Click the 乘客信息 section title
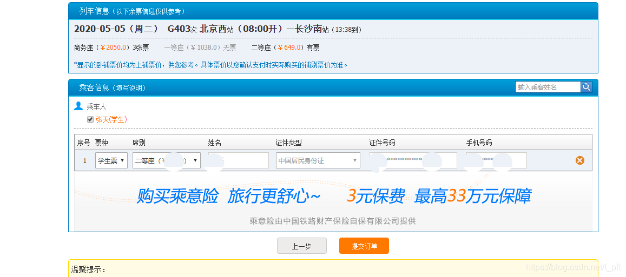Screen dimensions: 626x277 (94, 87)
